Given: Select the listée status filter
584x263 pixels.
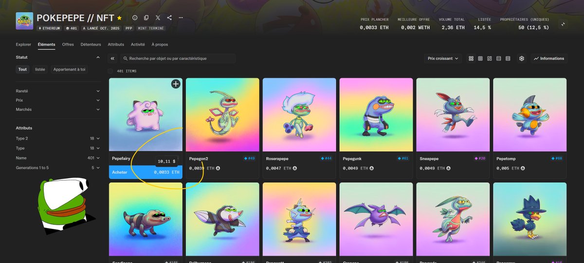Looking at the screenshot, I should tap(40, 70).
